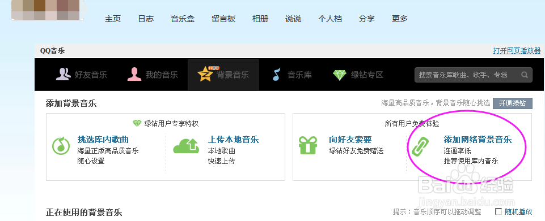Click the 推荐使用库内音乐 text

pyautogui.click(x=471, y=161)
